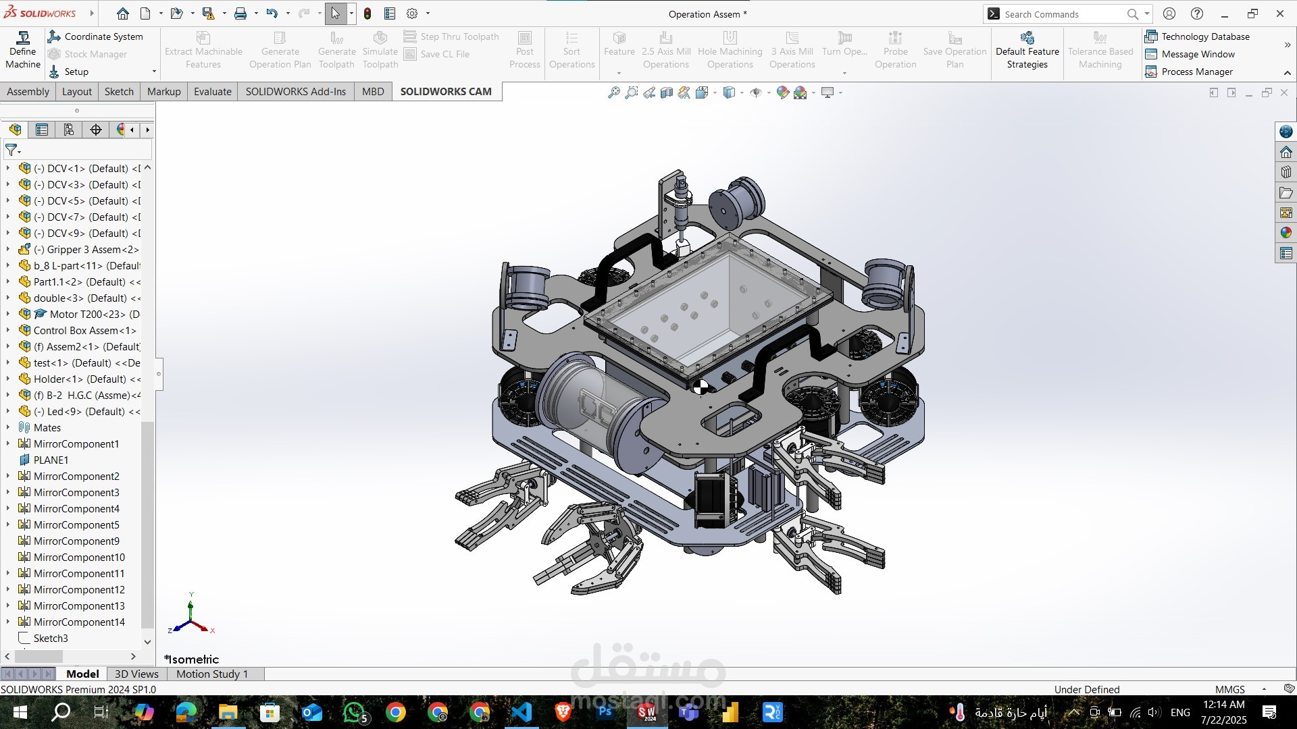The width and height of the screenshot is (1297, 729).
Task: Switch to the MBD tab
Action: tap(373, 92)
